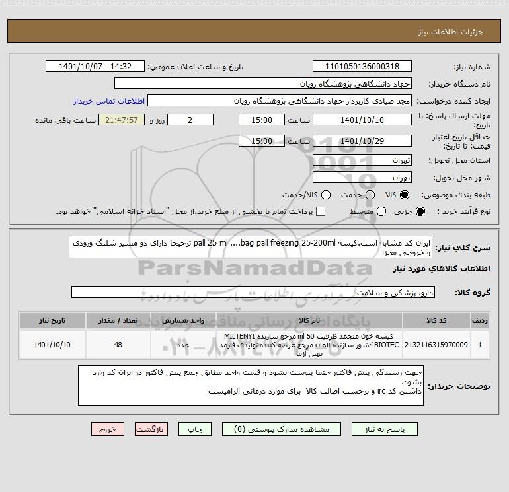Click the remaining days field showing 2
This screenshot has height=492, width=509.
(x=190, y=120)
